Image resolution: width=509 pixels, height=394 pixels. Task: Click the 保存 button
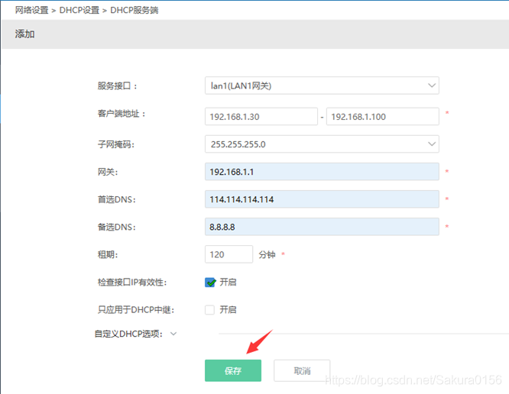tap(233, 370)
